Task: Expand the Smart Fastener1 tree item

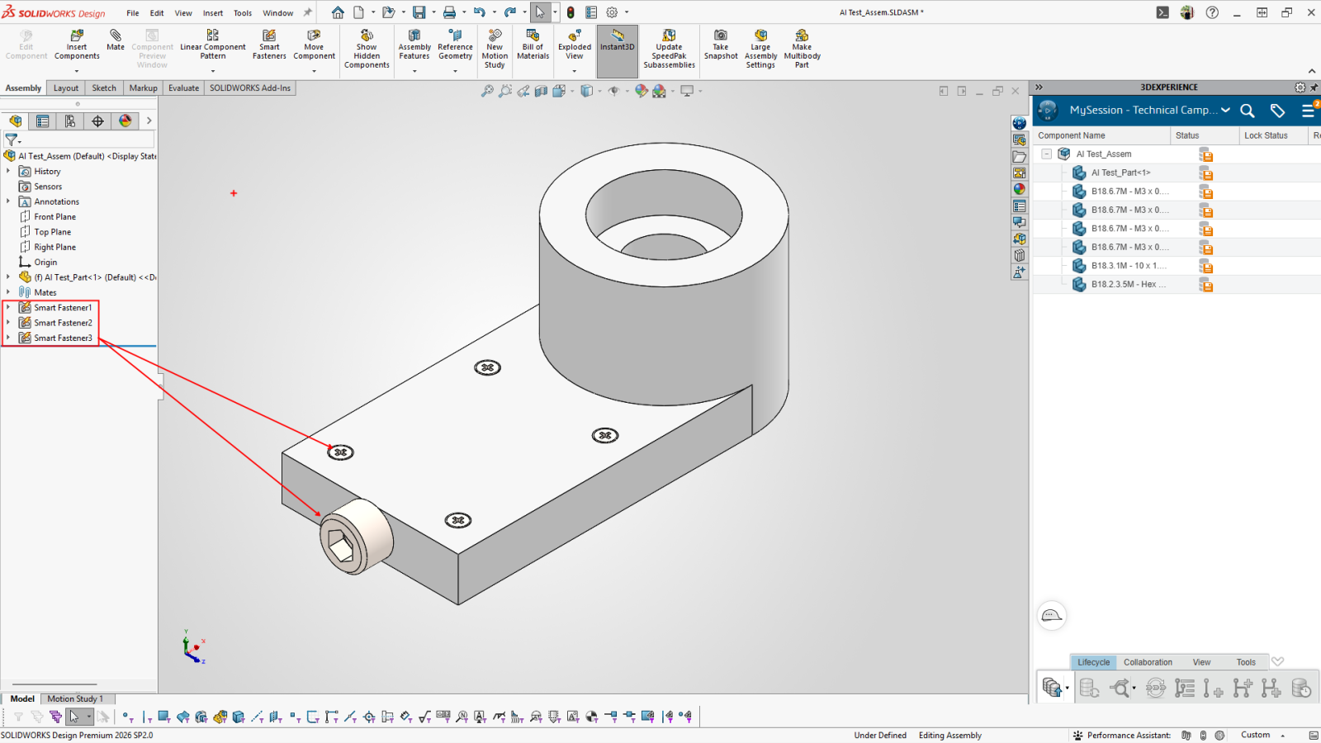Action: [x=8, y=308]
